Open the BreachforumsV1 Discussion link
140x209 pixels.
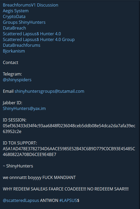click(30, 5)
